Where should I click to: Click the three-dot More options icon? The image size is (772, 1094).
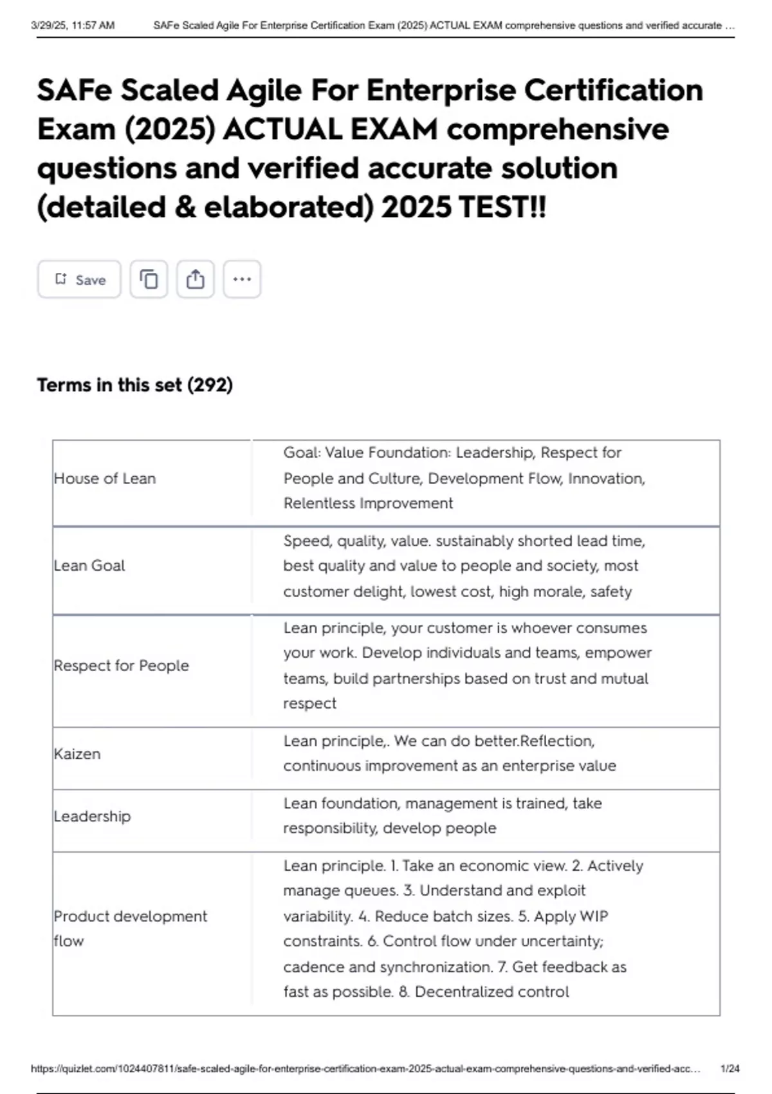pyautogui.click(x=242, y=279)
